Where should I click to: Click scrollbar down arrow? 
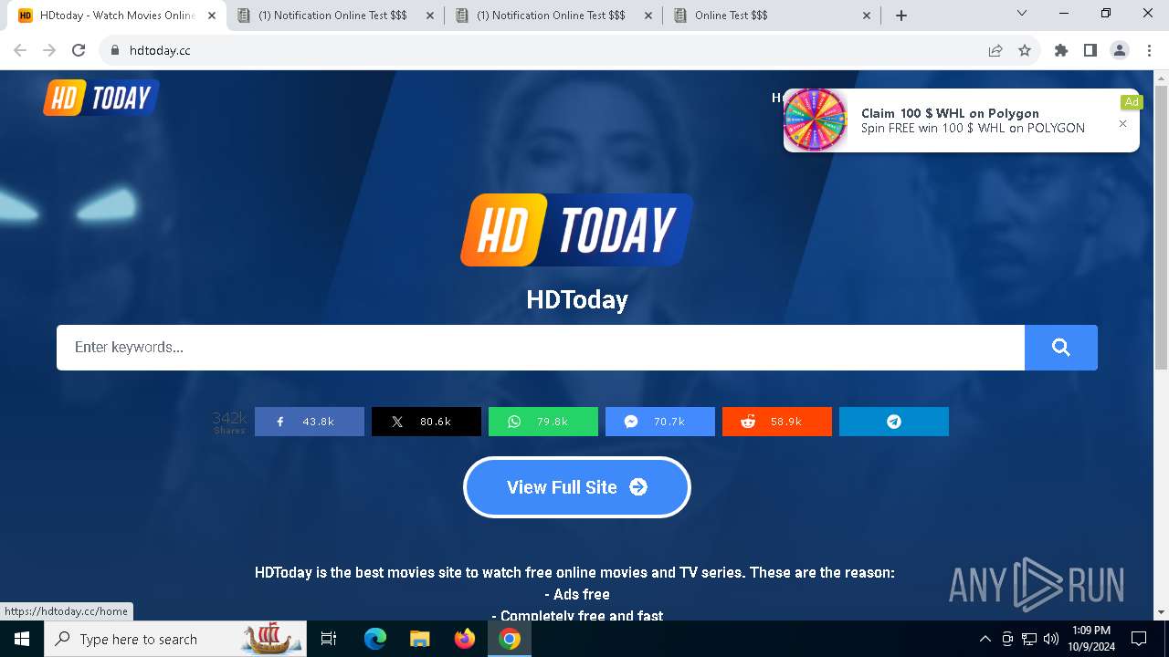click(x=1161, y=612)
